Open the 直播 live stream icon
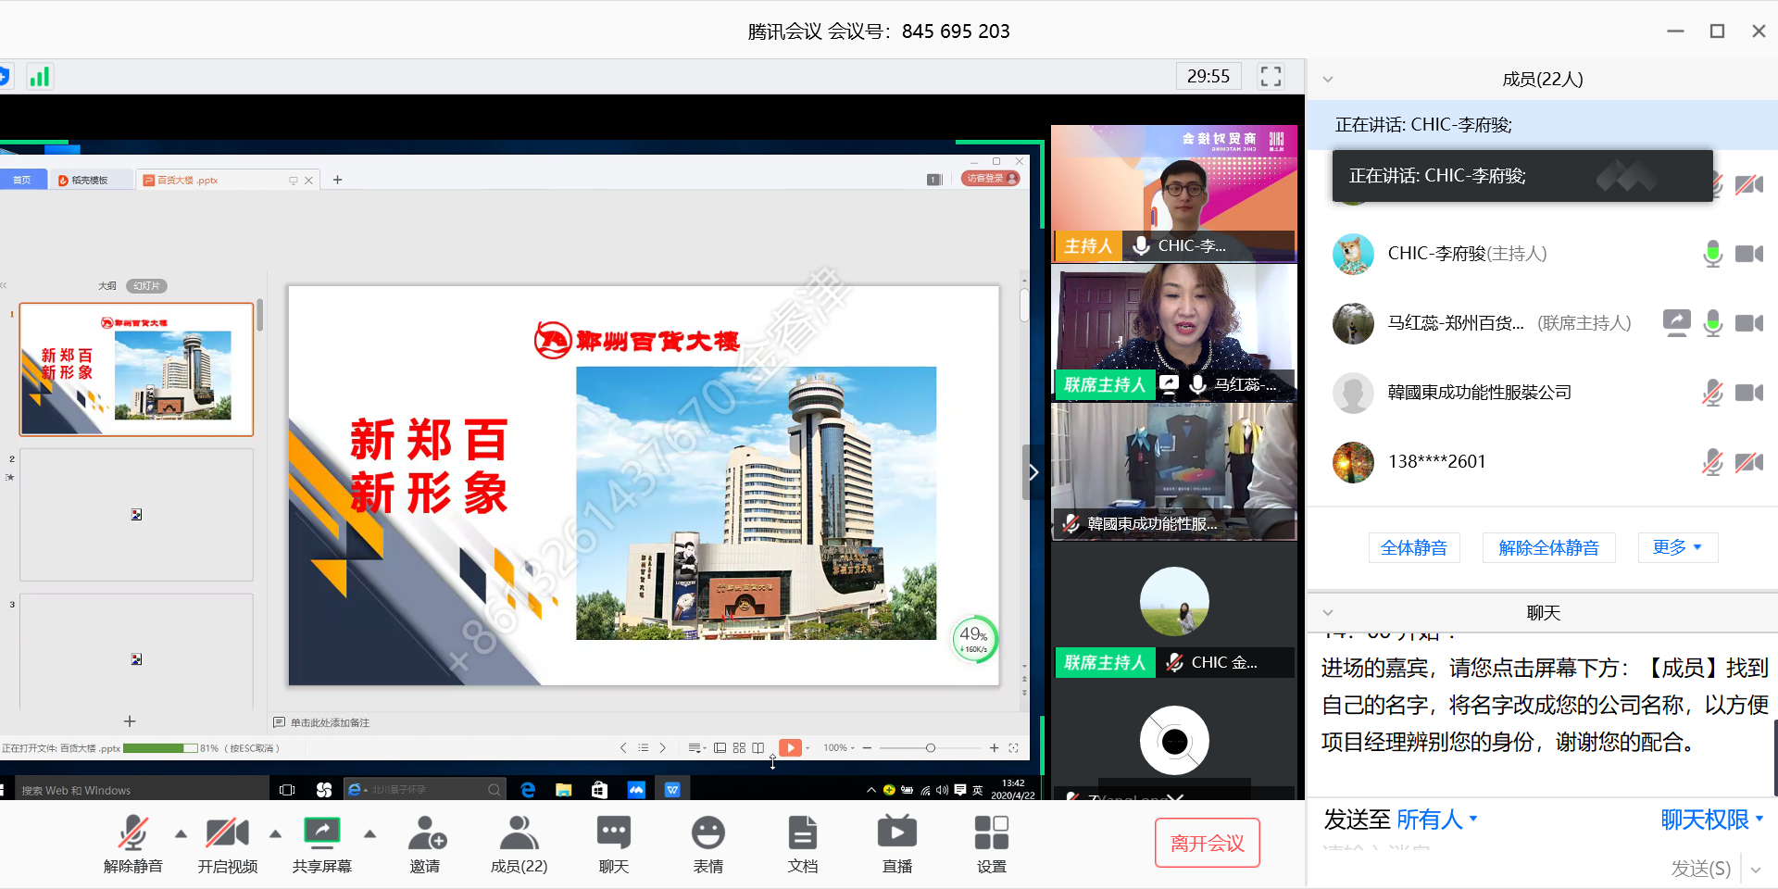 (x=897, y=833)
